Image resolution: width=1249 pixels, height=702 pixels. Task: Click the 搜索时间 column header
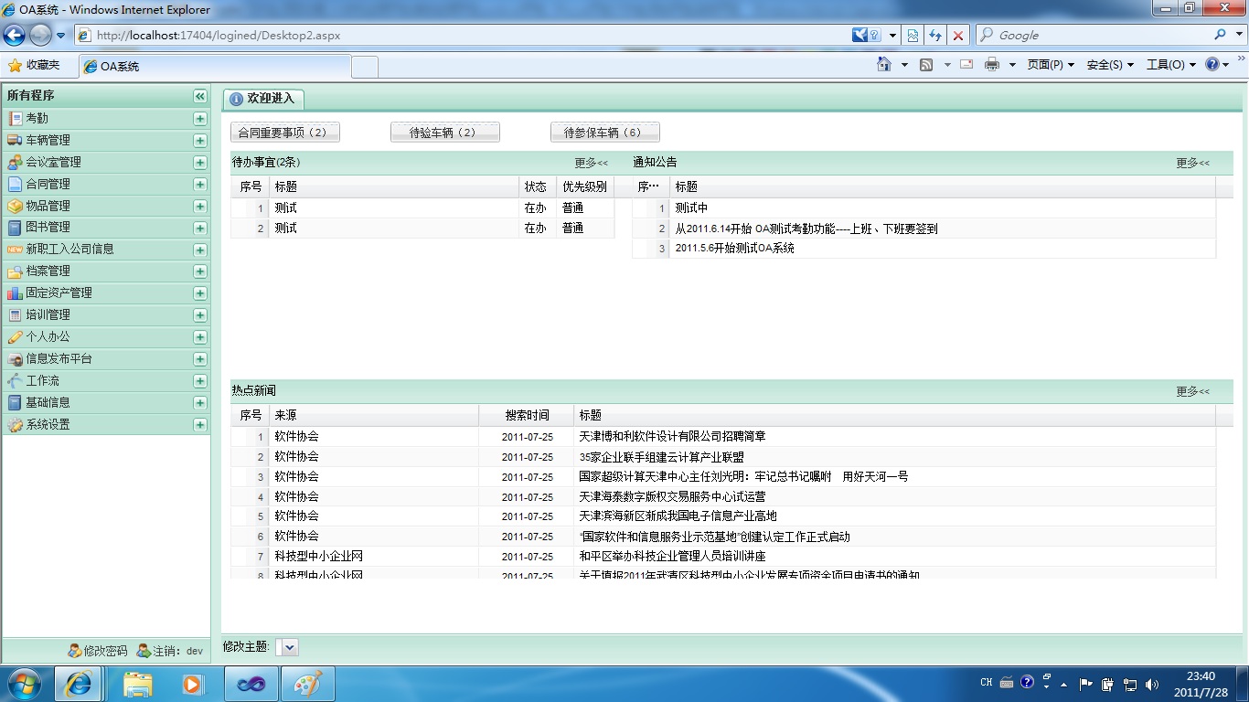(527, 415)
